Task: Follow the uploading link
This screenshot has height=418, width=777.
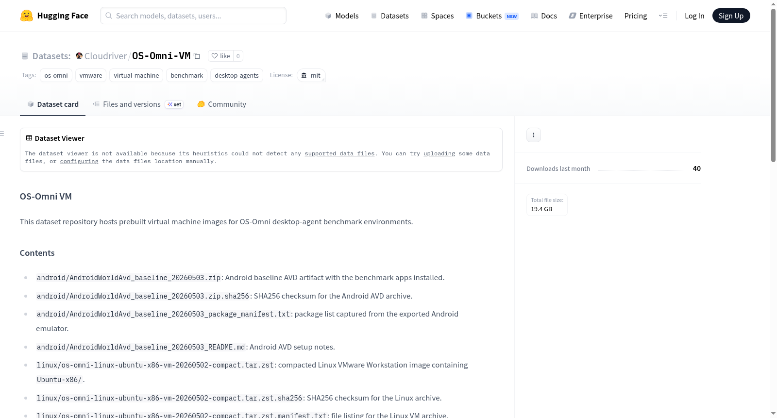Action: 439,153
